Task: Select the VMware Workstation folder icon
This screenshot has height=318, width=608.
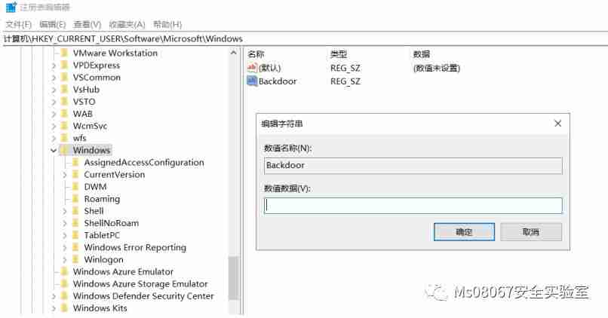Action: point(65,53)
